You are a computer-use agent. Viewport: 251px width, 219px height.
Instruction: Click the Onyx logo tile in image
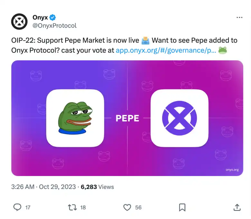point(179,118)
